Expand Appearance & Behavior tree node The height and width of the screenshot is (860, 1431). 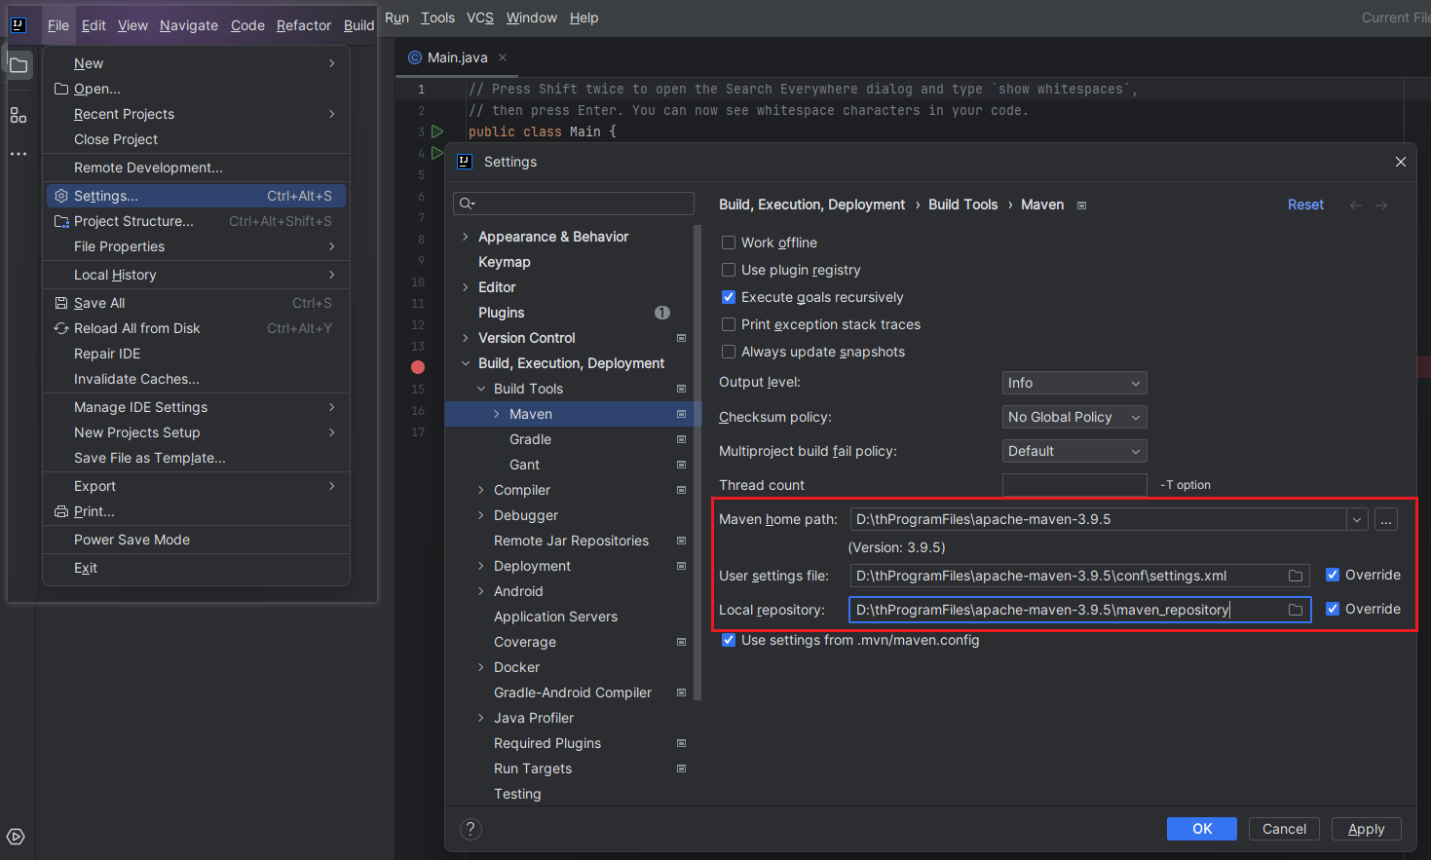click(466, 237)
